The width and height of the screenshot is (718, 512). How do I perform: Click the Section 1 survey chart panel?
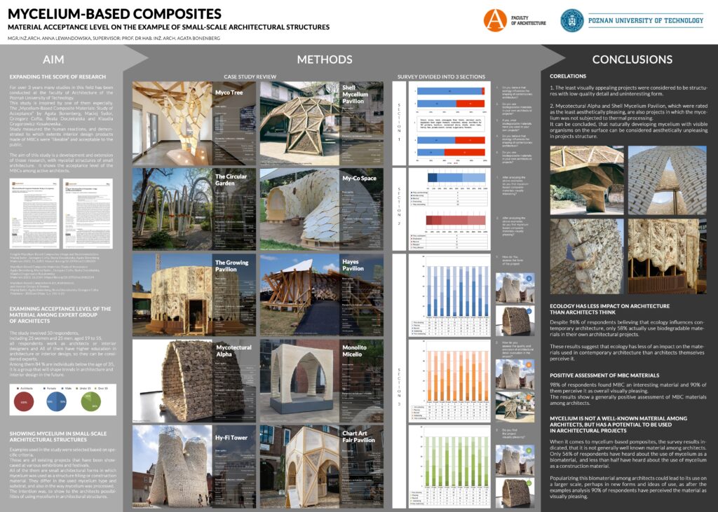coord(449,123)
